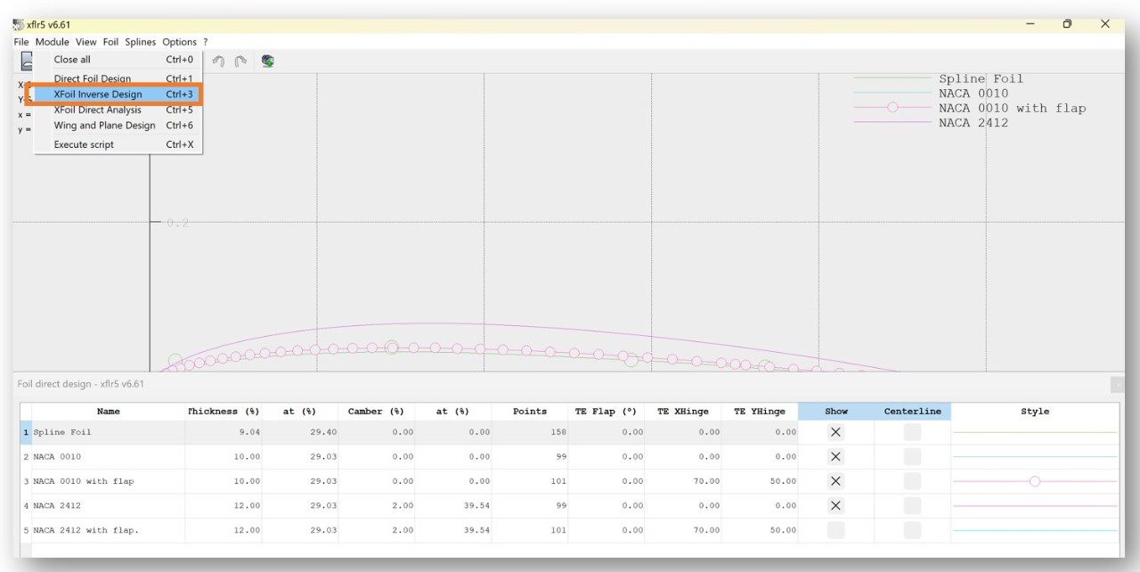Screen dimensions: 1140x572
Task: Click the undo arrow in the toolbar
Action: (218, 61)
